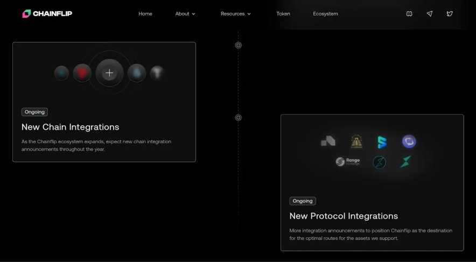Viewport: 476px width, 262px height.
Task: Open the Token nav item
Action: coord(283,13)
